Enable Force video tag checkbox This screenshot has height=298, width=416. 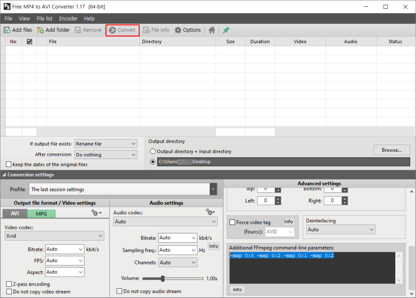click(232, 222)
